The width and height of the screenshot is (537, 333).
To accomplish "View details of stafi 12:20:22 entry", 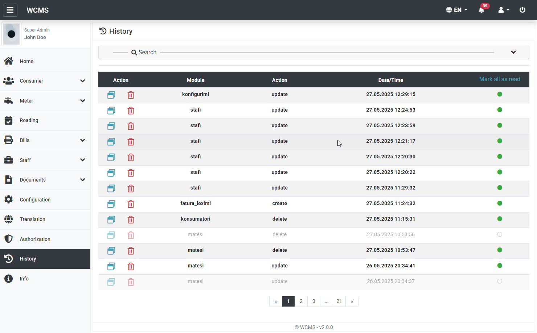I will click(111, 173).
